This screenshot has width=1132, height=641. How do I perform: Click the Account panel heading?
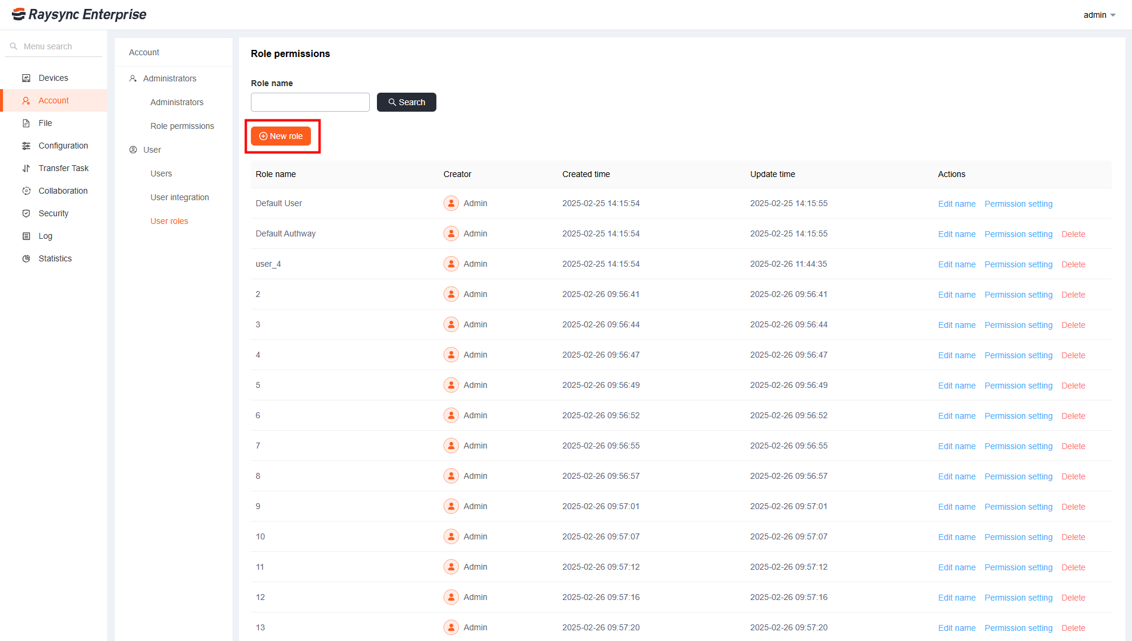[x=144, y=52]
